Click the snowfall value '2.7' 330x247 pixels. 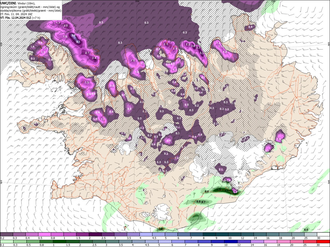click(x=198, y=48)
